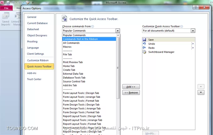Open the For all documents dropdown
This screenshot has width=213, height=135.
point(193,31)
